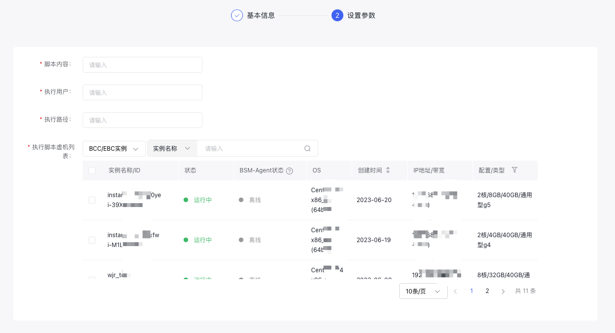
Task: Click the 设置参数 step label
Action: point(361,15)
